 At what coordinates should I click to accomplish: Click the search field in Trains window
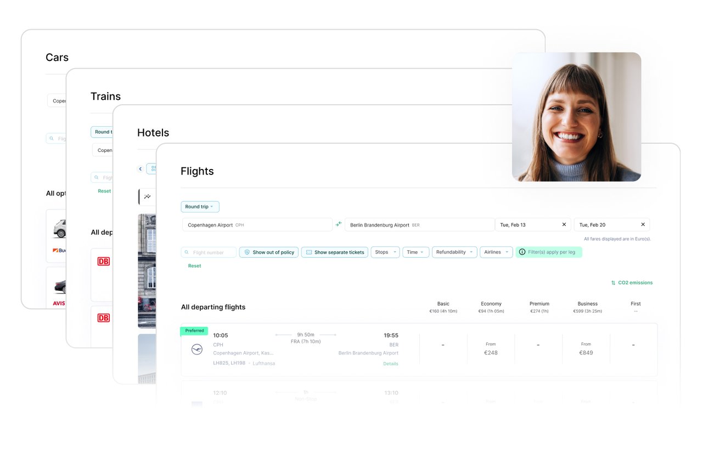(102, 178)
